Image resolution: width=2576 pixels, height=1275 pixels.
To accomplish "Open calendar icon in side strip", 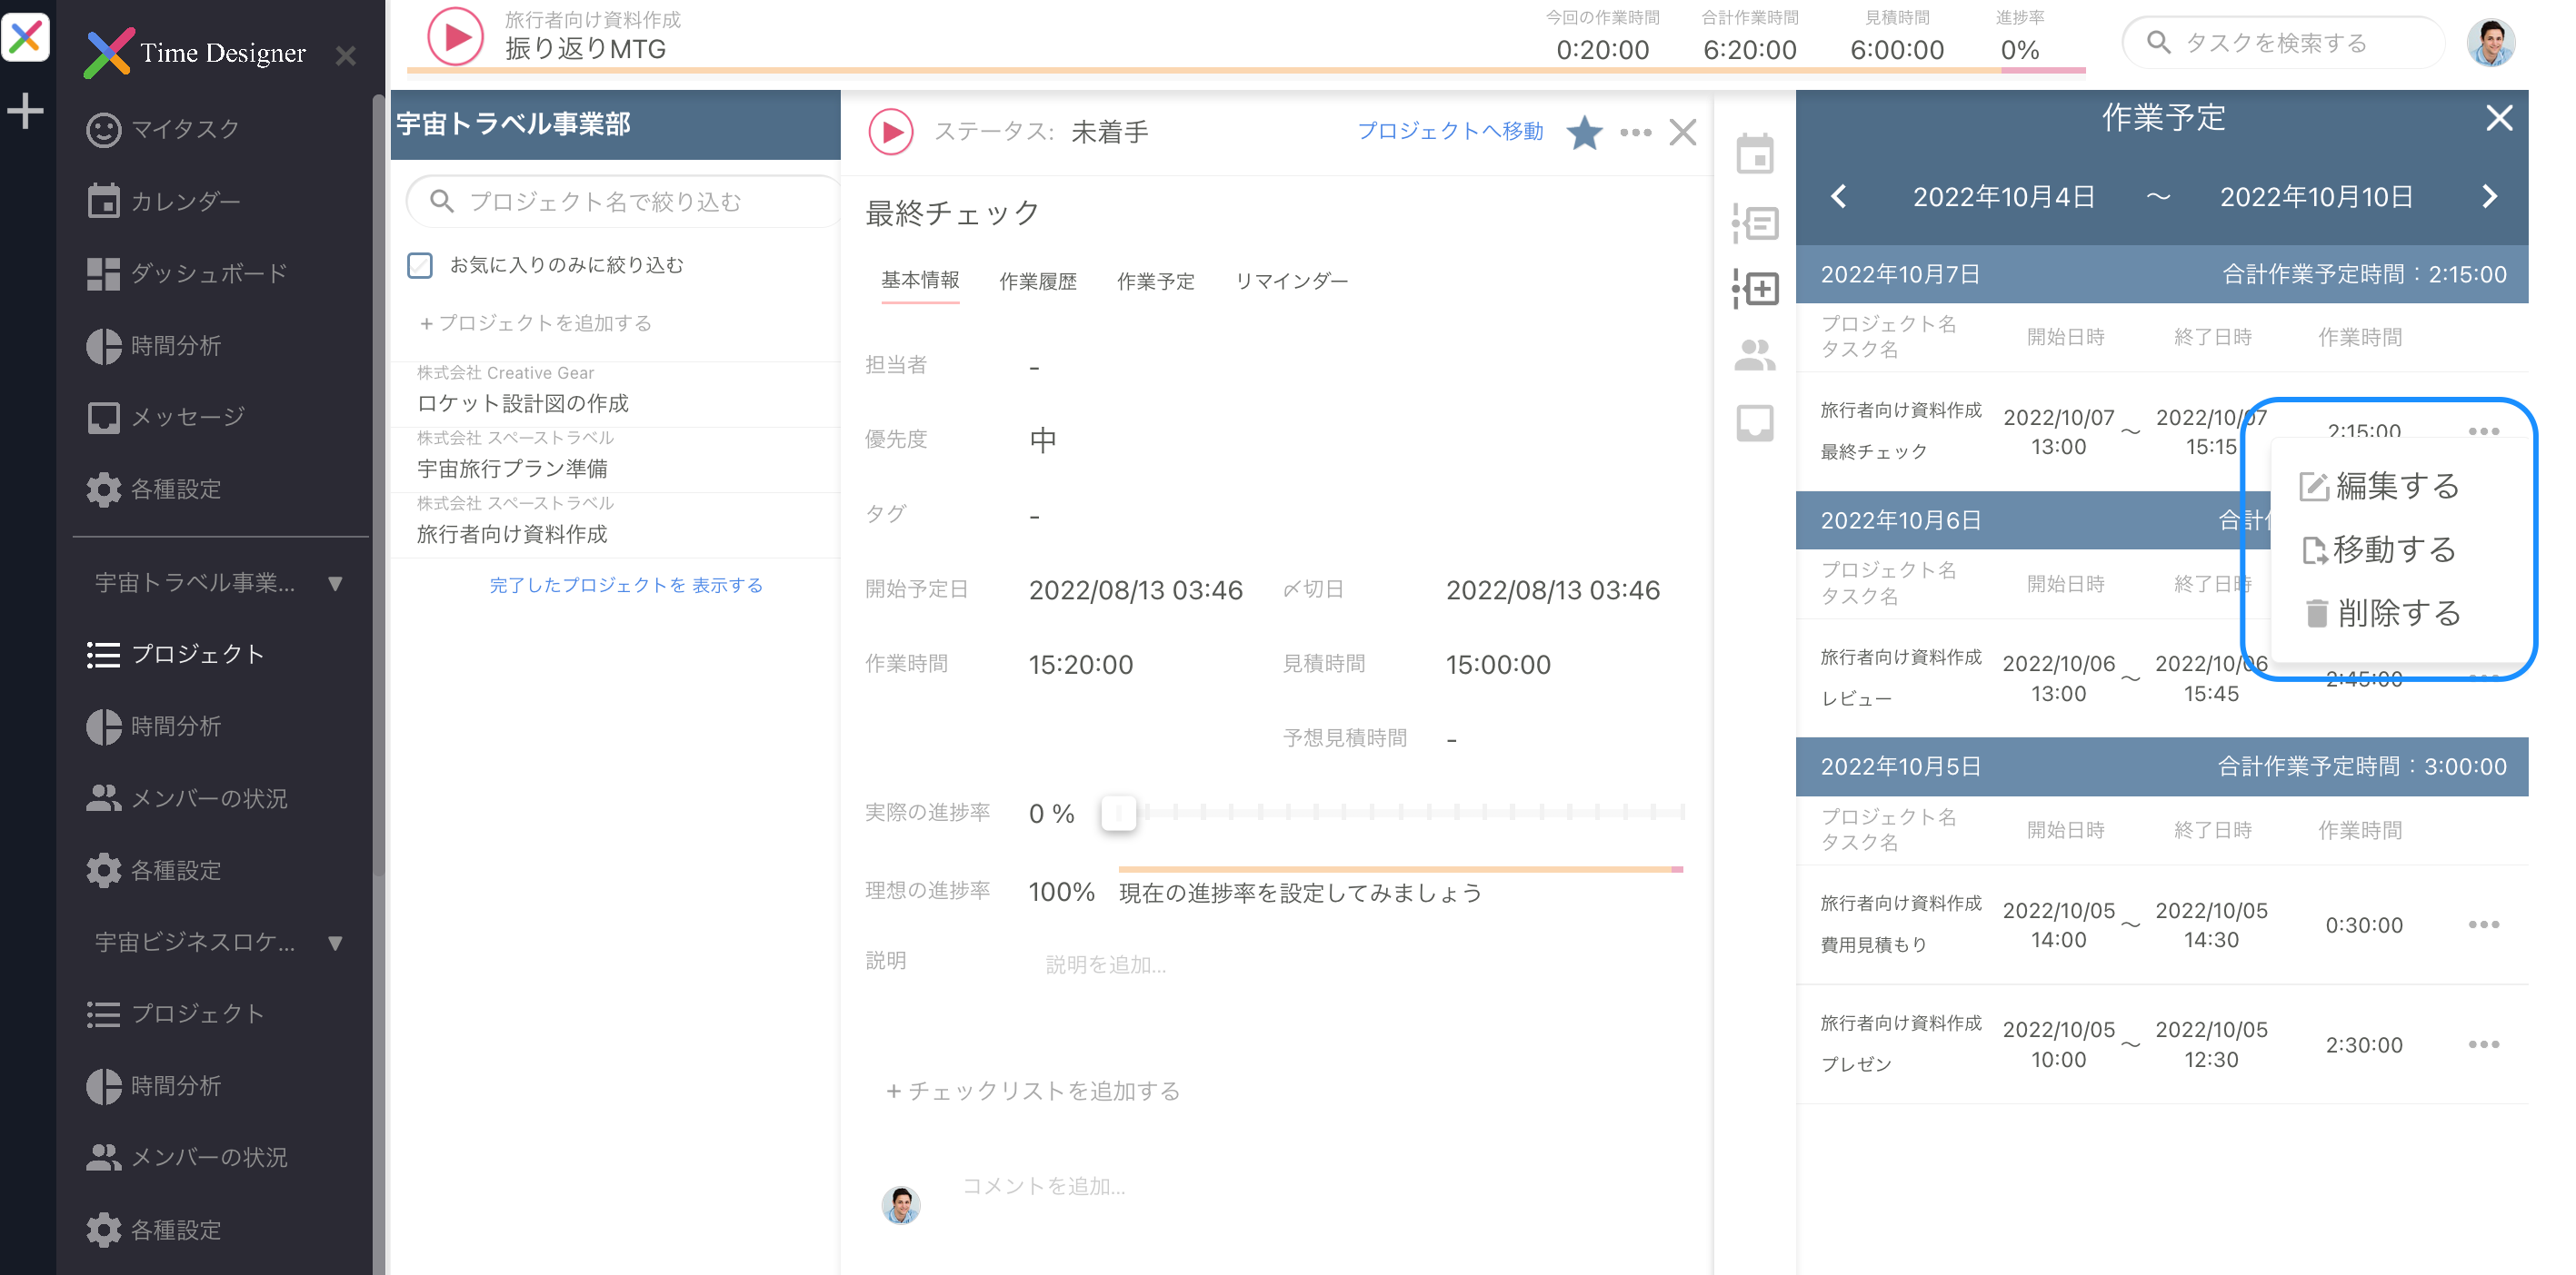I will 1755,153.
